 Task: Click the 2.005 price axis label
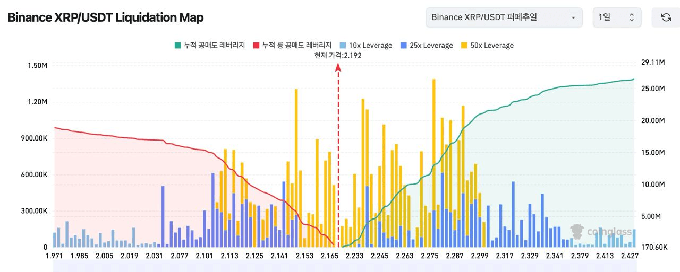pos(104,256)
